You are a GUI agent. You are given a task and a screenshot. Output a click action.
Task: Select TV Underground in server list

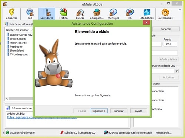pyautogui.click(x=19, y=54)
